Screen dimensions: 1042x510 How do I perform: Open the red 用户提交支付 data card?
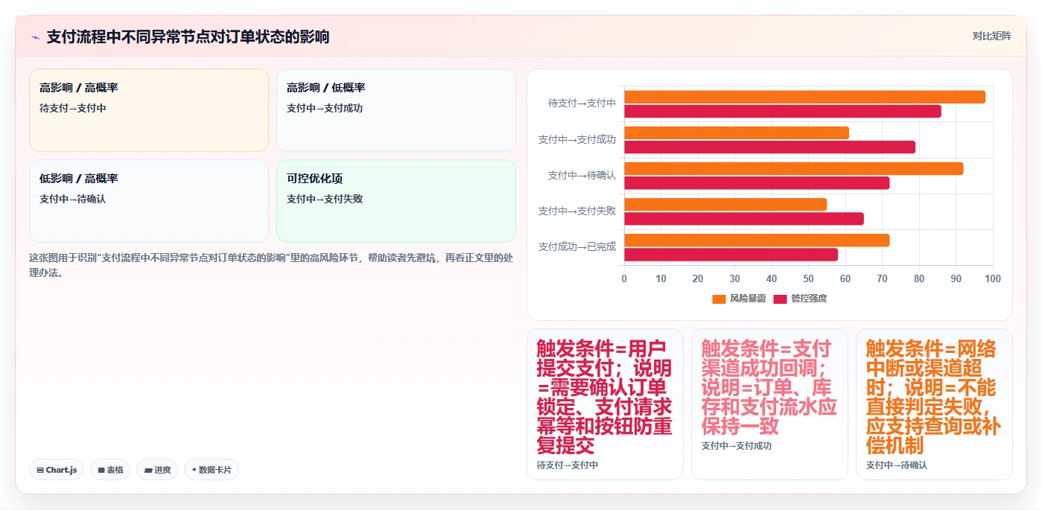coord(605,404)
